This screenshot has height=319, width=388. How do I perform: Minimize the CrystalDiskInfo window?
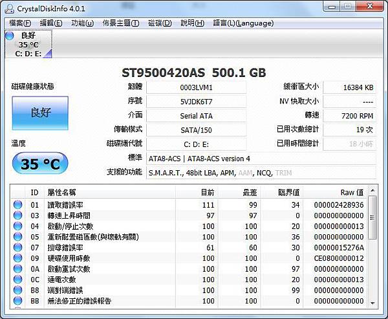[332, 6]
